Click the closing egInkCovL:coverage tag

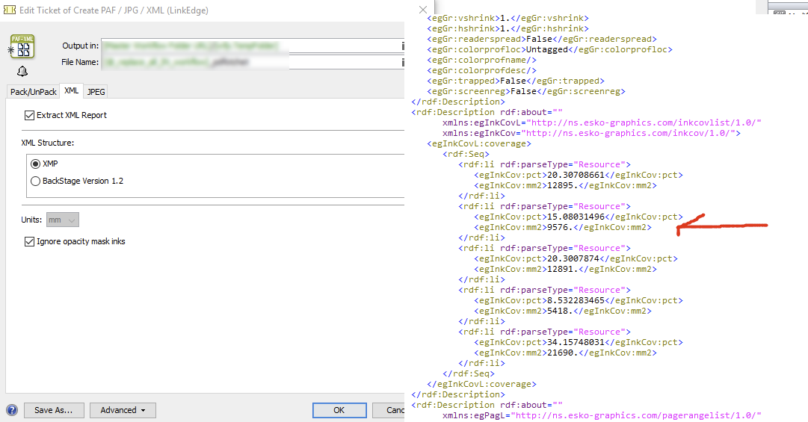482,384
